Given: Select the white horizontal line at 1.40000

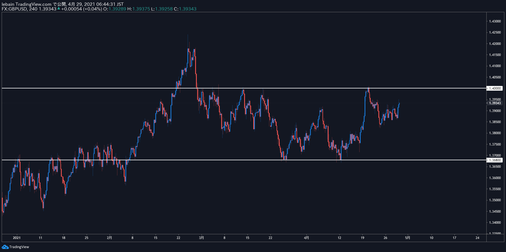Looking at the screenshot, I should (244, 88).
